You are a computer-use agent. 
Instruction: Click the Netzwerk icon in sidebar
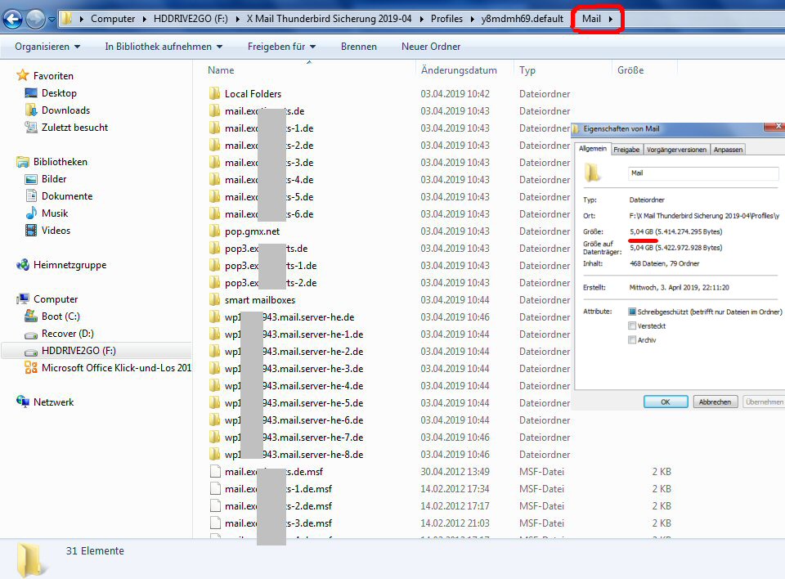coord(23,402)
